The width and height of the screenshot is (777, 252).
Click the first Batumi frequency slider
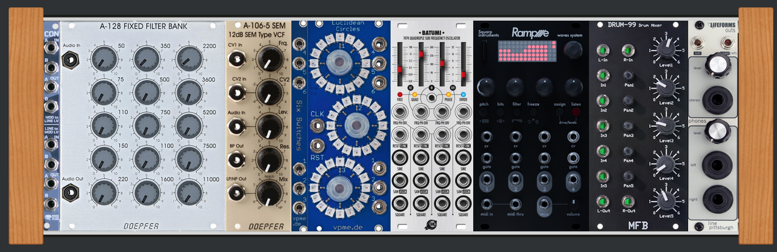tap(401, 65)
